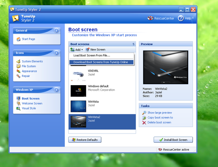Click the Repair wrench icon
The width and height of the screenshot is (218, 167).
(x=19, y=76)
